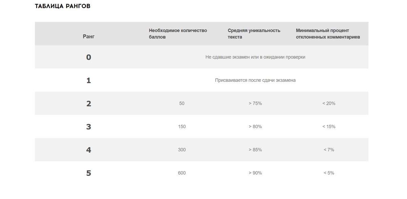407x199 pixels.
Task: Click the '> 85%' uniqueness value
Action: [x=255, y=150]
